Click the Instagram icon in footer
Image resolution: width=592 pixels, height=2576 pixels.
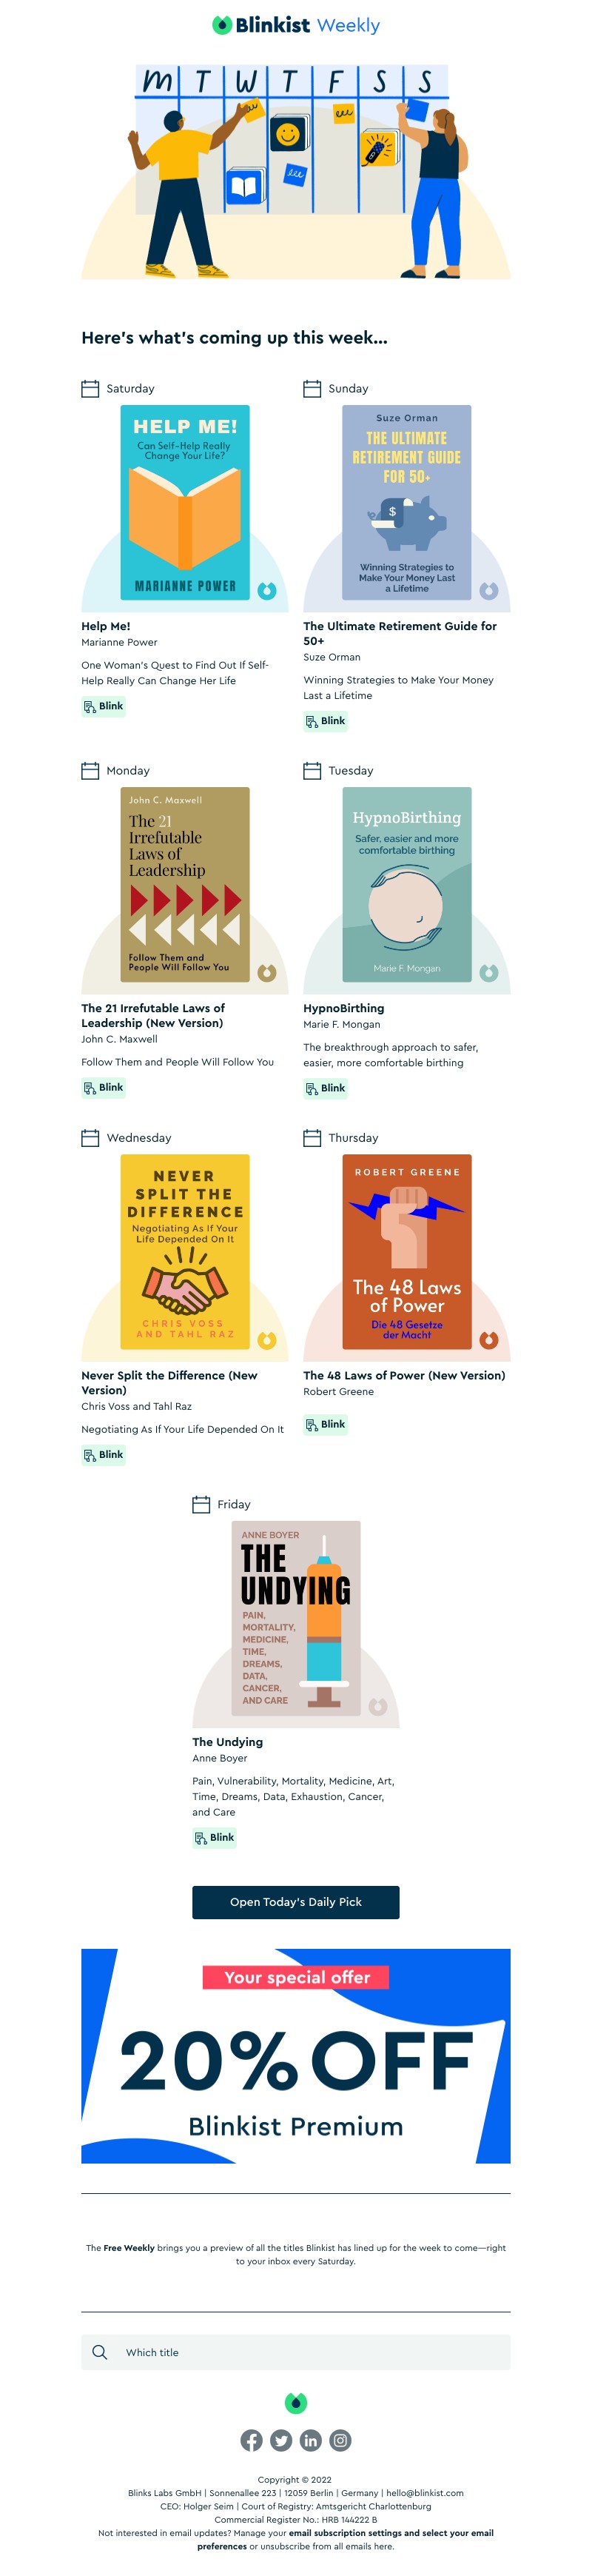pos(340,2440)
